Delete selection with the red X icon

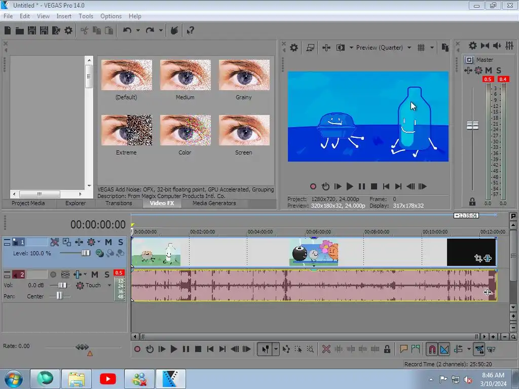(x=326, y=349)
